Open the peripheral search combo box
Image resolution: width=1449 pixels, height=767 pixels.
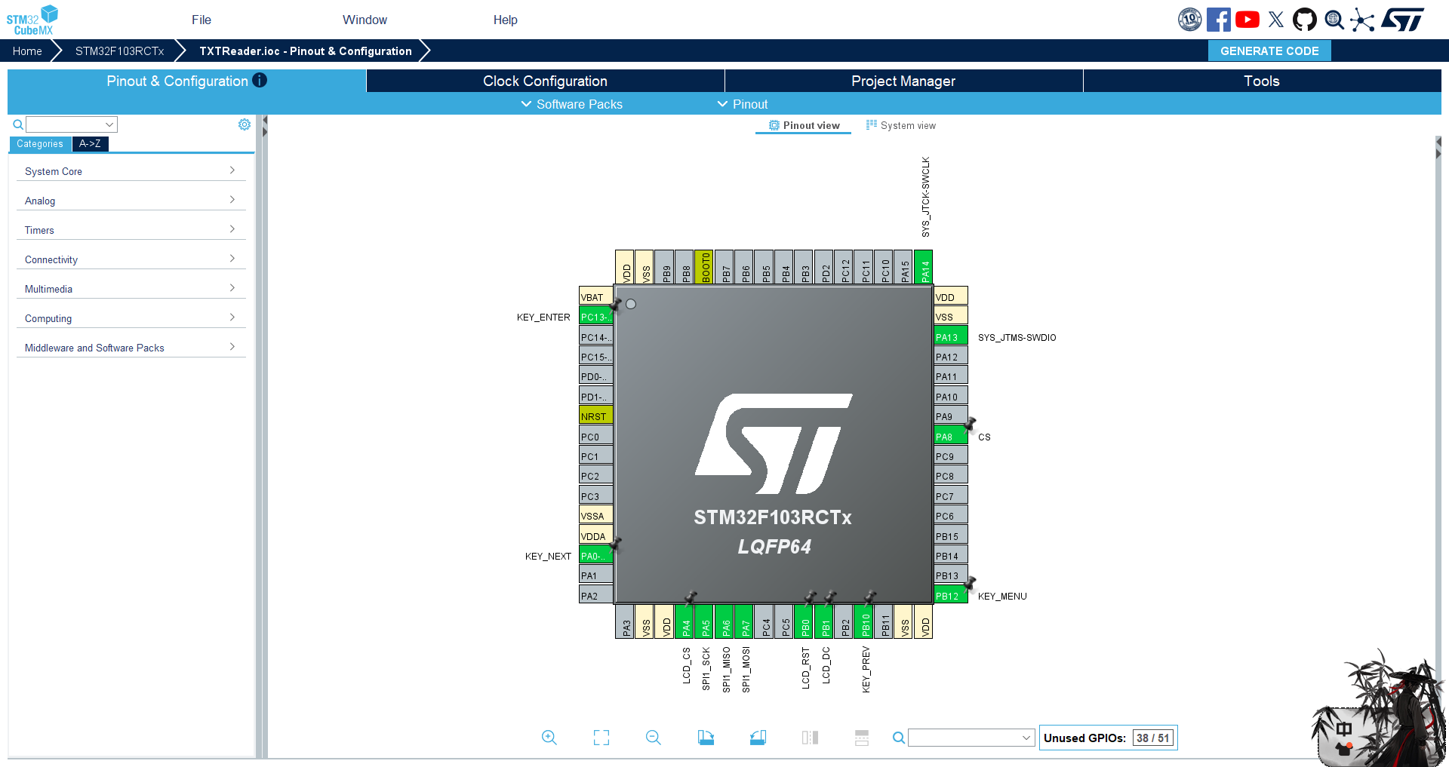[x=72, y=124]
